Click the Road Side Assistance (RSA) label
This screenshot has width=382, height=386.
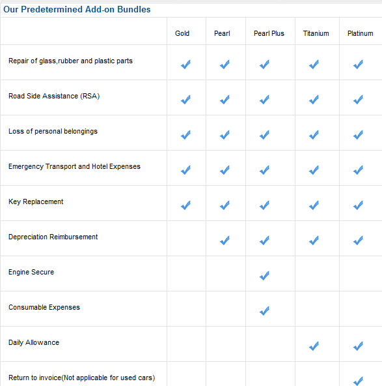(54, 96)
